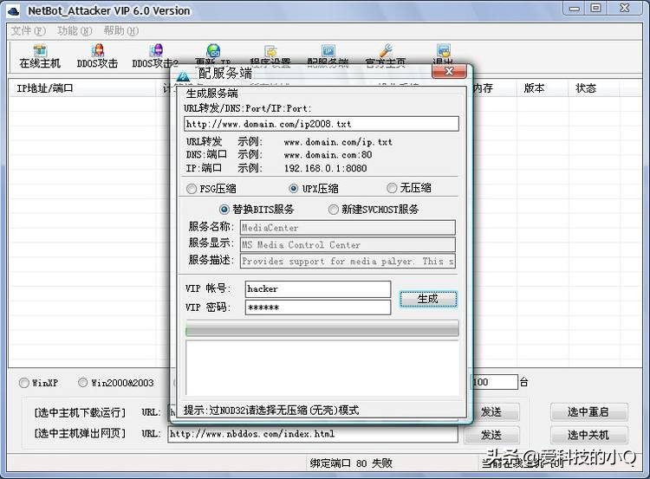
Task: Select the DDOS攻击2 toolbar icon
Action: (155, 56)
